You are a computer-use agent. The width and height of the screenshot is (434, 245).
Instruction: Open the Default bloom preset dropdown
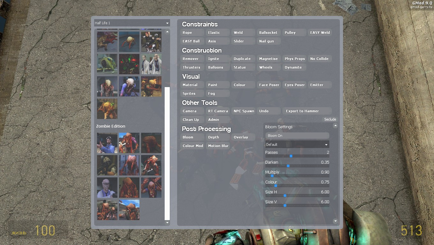tap(297, 144)
